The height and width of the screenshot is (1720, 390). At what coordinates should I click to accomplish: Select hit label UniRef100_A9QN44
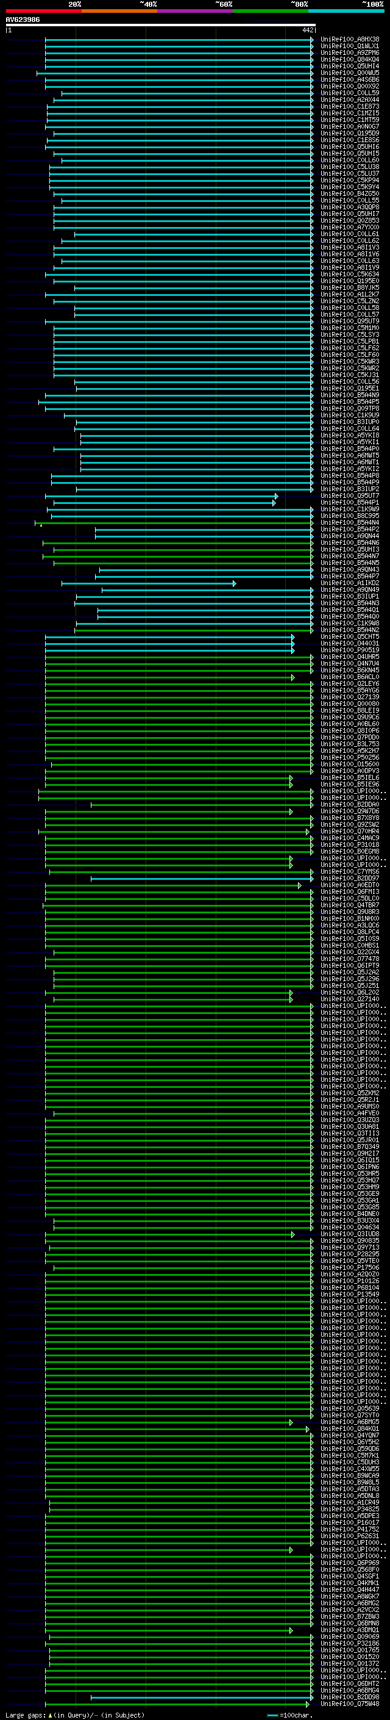(x=350, y=536)
